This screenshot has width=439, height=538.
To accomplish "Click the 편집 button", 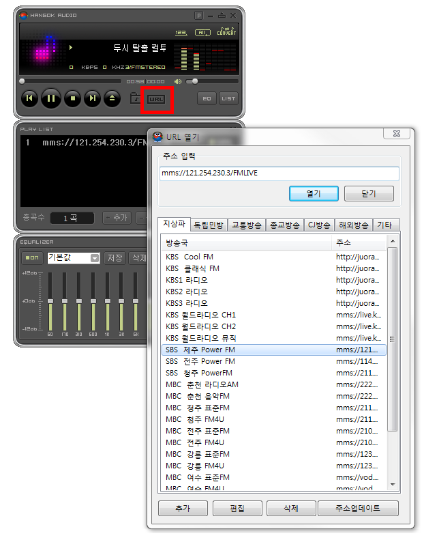I will click(237, 508).
